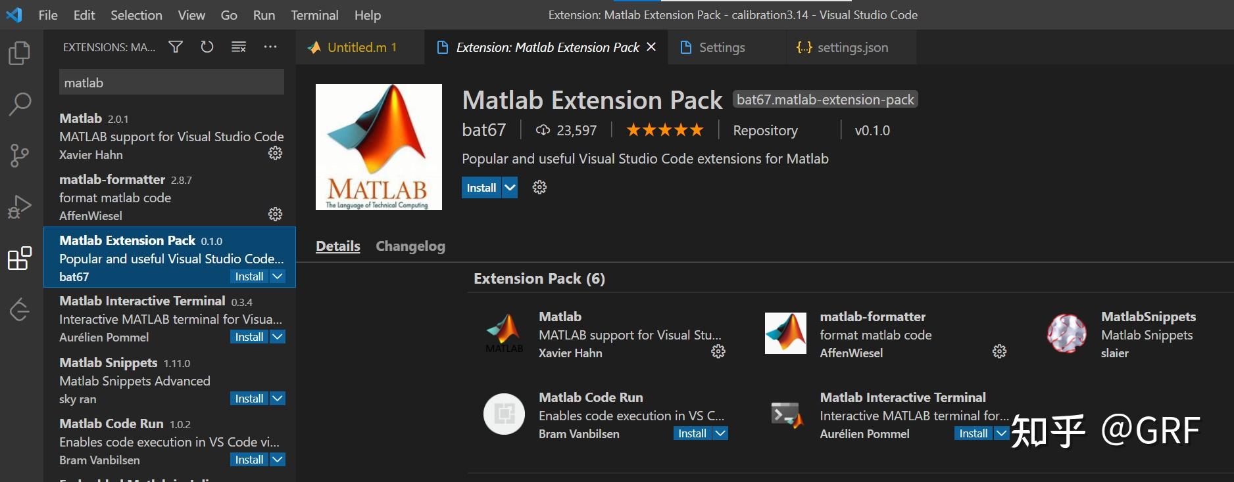Image resolution: width=1234 pixels, height=482 pixels.
Task: Open the Search view in activity bar
Action: [x=20, y=104]
